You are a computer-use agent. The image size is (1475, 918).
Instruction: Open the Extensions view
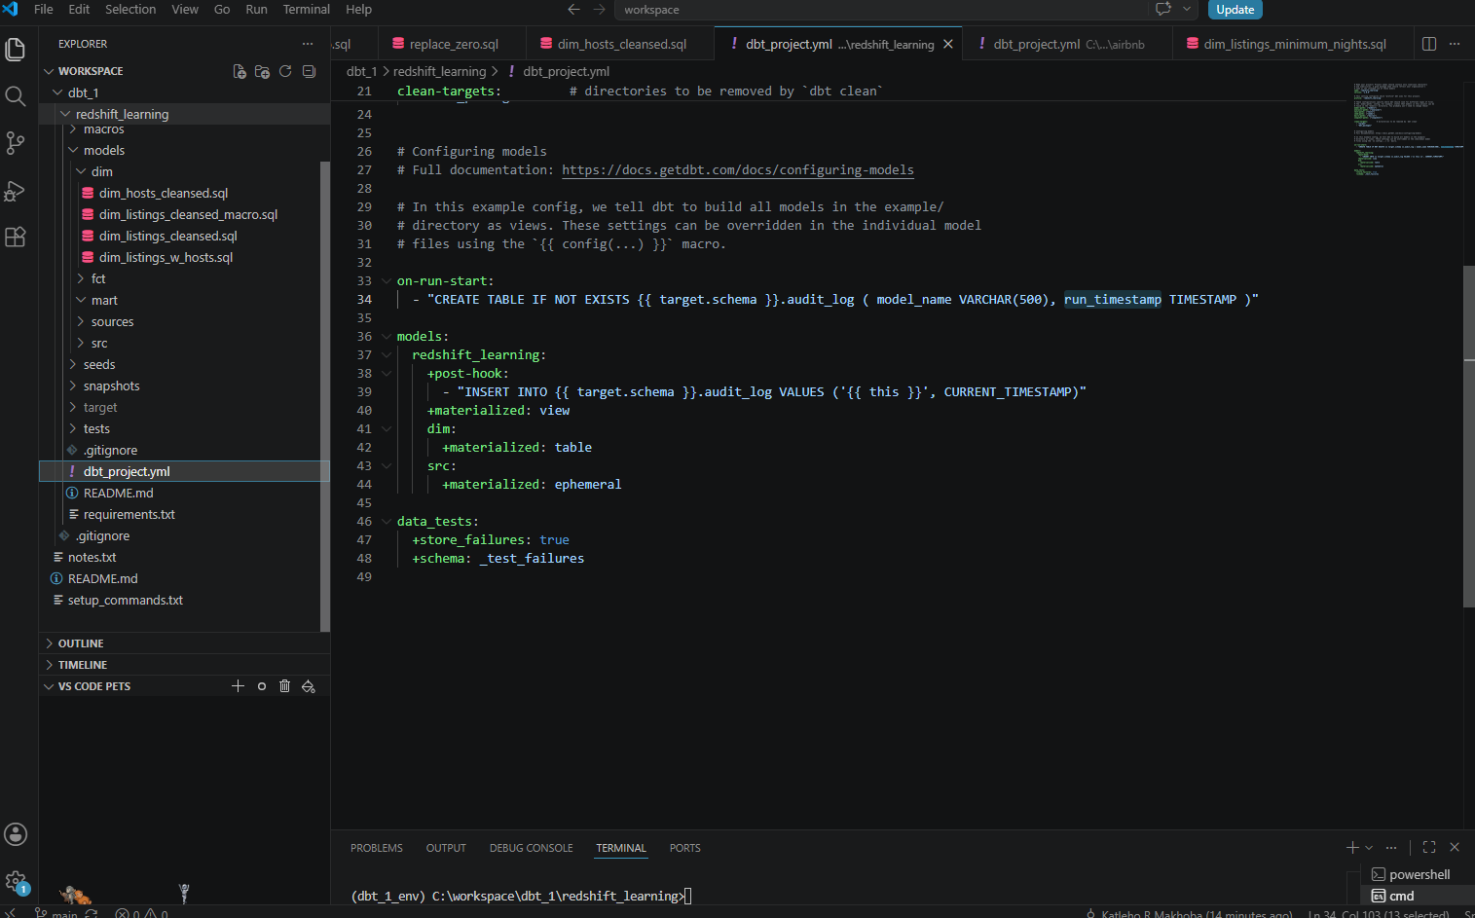16,237
